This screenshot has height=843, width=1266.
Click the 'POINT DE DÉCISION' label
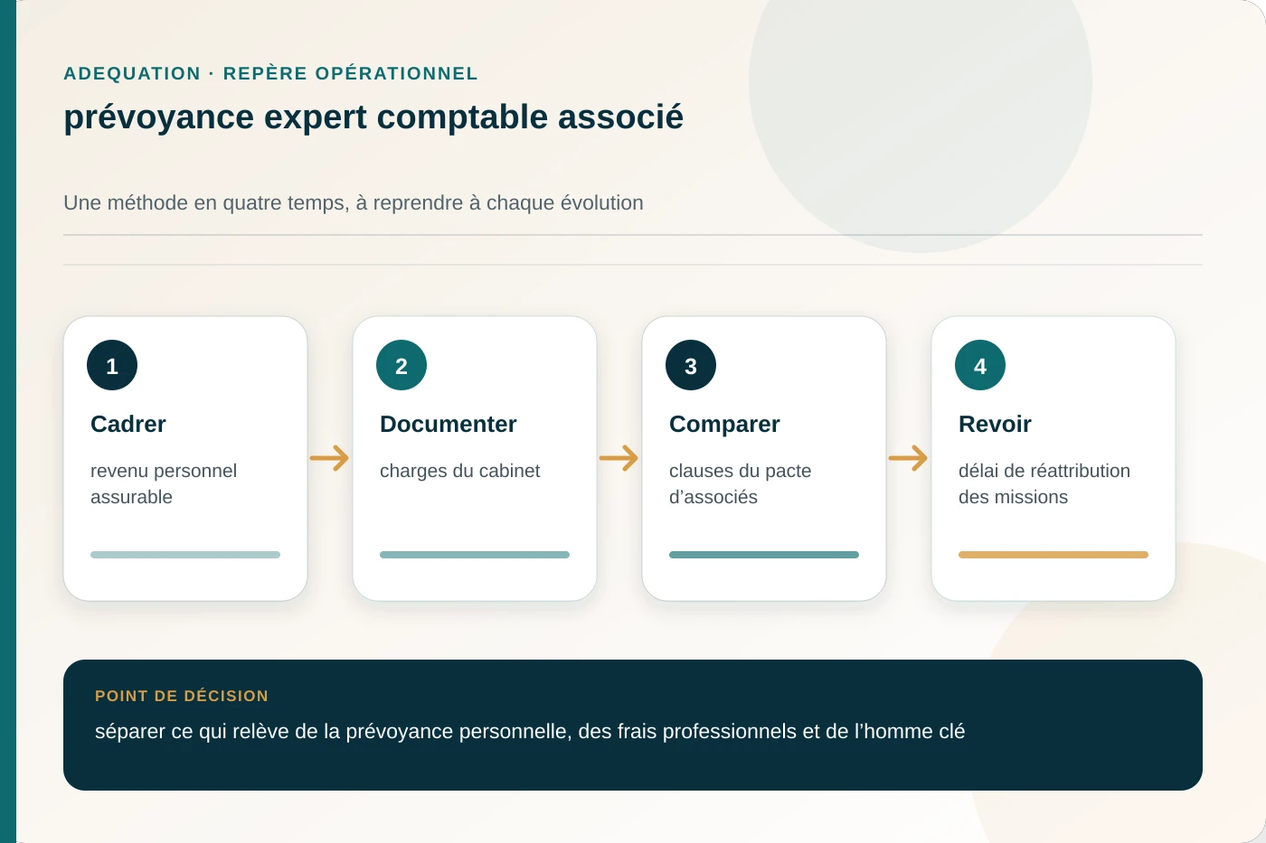182,696
